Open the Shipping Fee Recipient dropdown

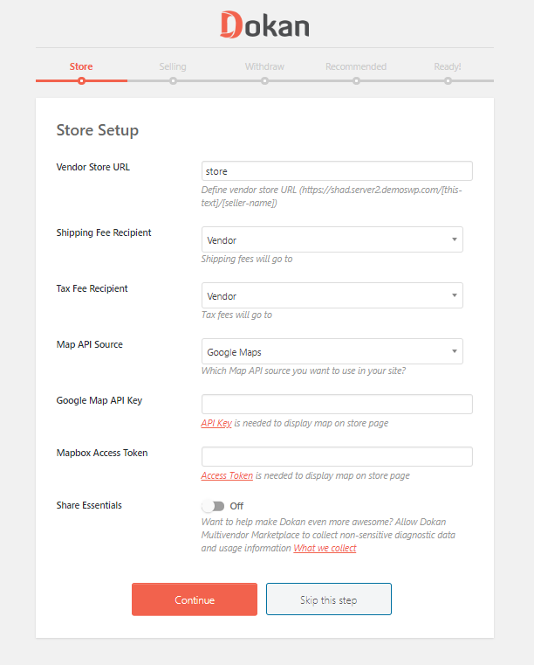coord(332,239)
